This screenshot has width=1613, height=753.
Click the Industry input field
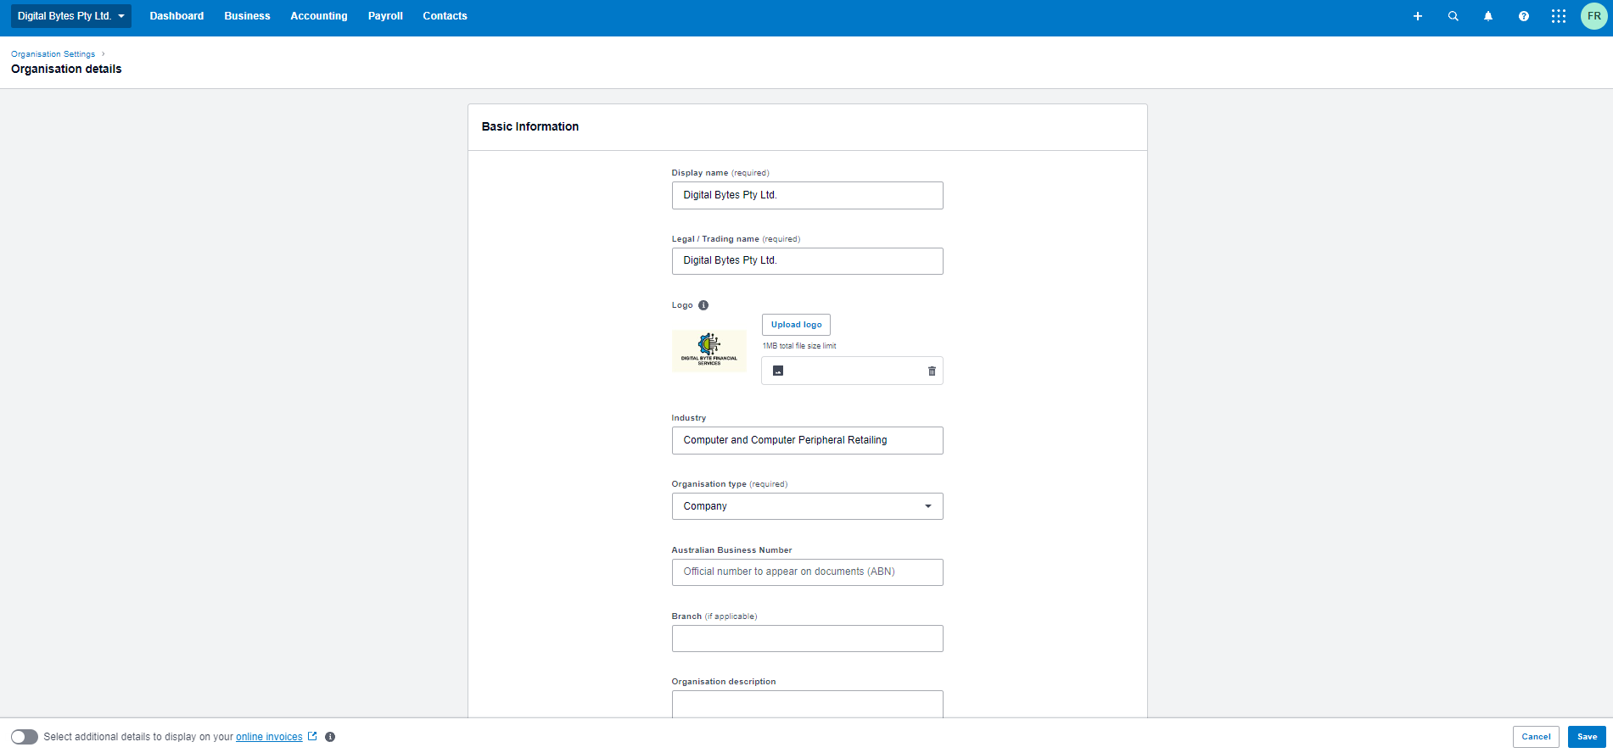[807, 440]
